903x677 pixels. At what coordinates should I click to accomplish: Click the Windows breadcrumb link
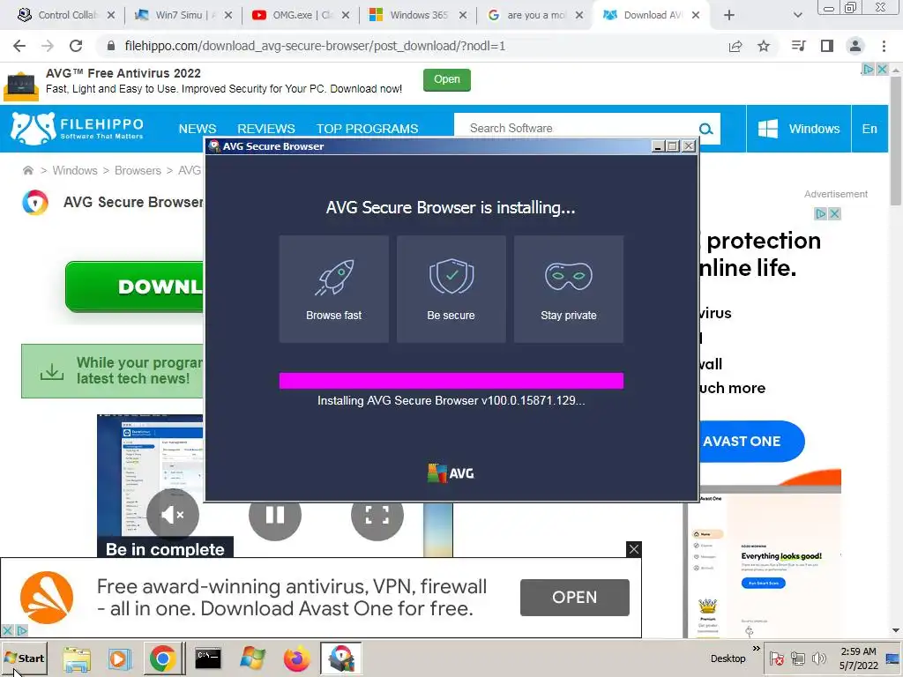click(x=75, y=170)
